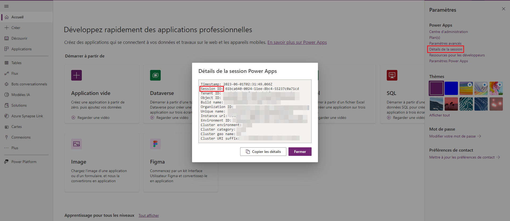Click the Accueil home icon
The image size is (510, 221).
(7, 17)
